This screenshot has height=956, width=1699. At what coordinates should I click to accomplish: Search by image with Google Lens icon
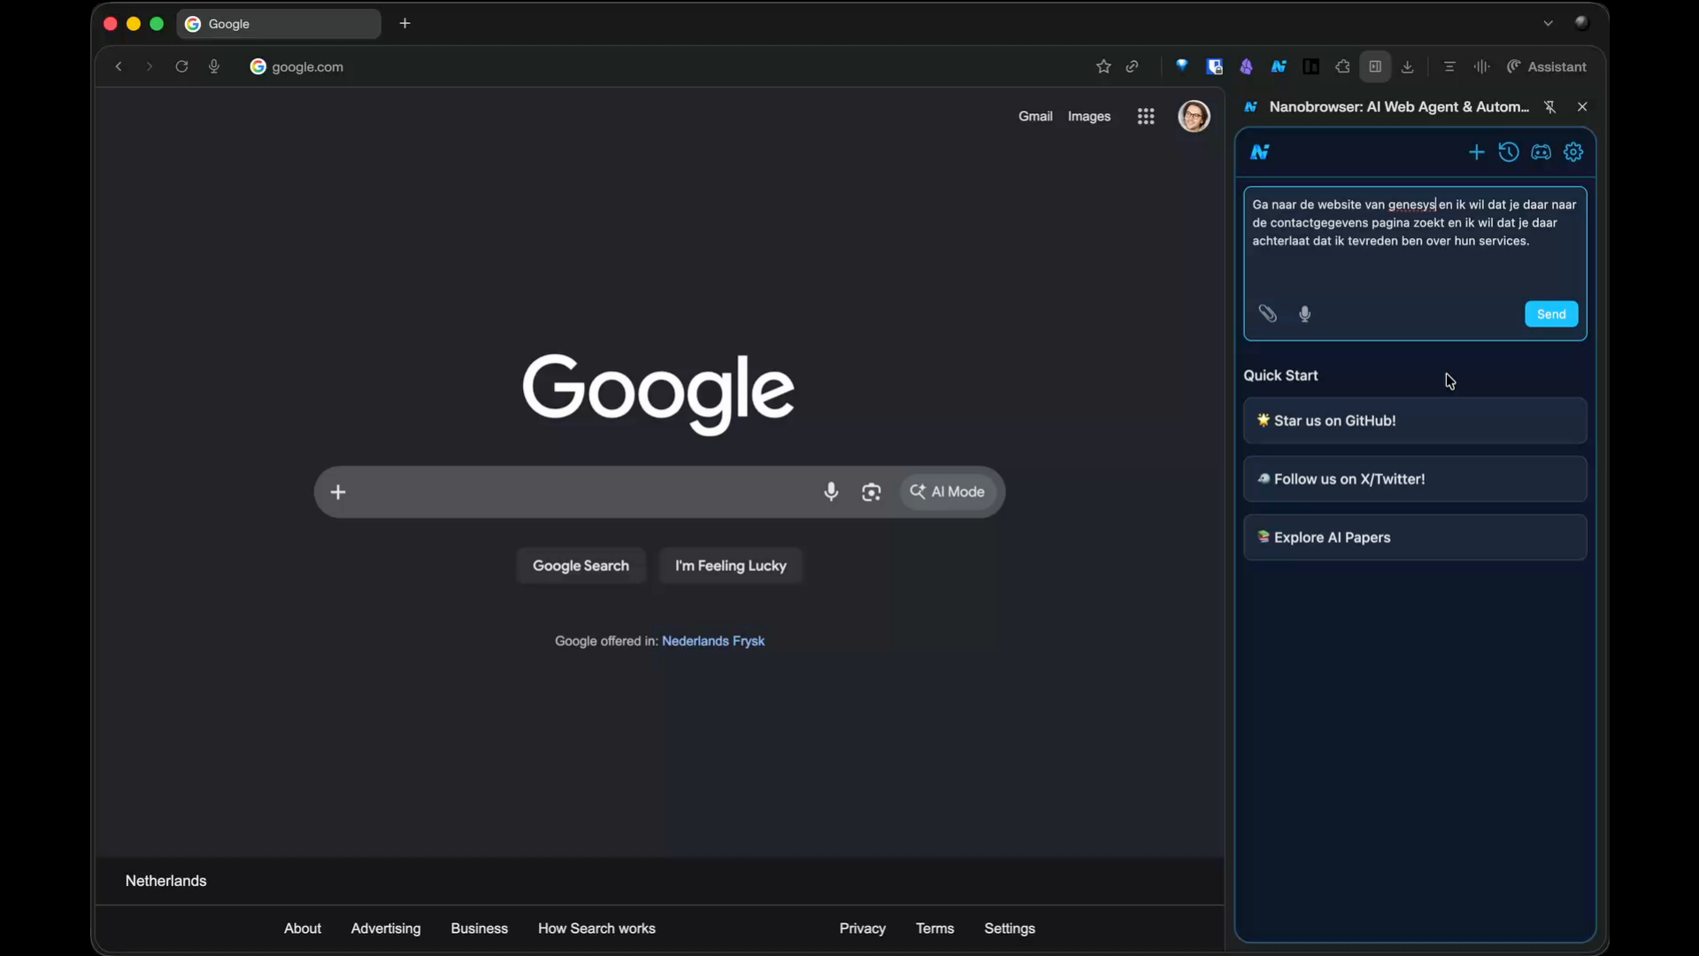[x=872, y=492]
